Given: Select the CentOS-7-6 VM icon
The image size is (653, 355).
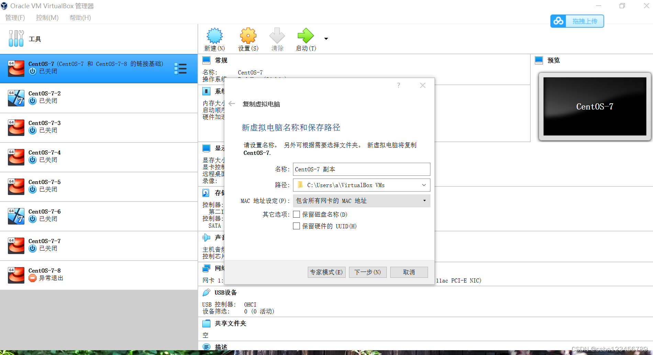Looking at the screenshot, I should pos(16,216).
